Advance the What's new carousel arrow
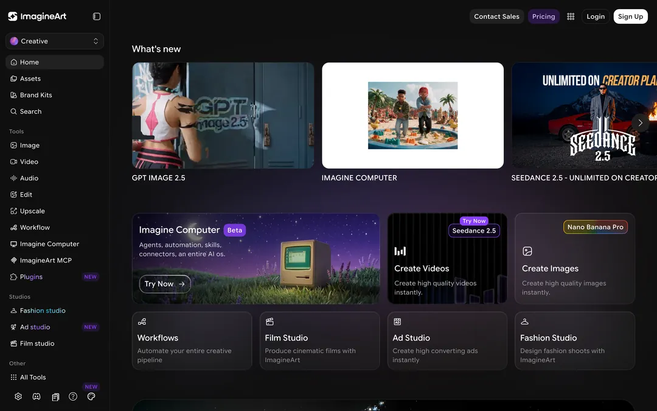Viewport: 657px width, 411px height. (640, 123)
